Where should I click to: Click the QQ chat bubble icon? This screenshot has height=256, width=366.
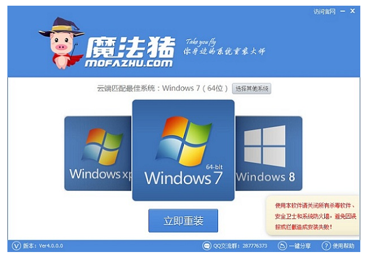(x=207, y=246)
